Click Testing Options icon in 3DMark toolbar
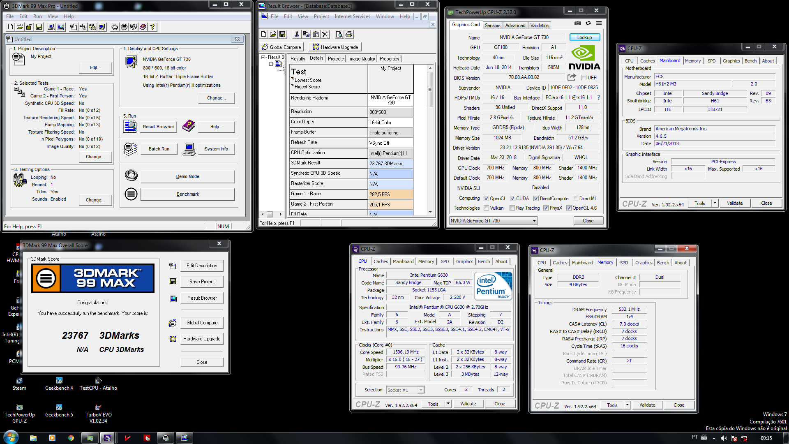 tap(92, 27)
